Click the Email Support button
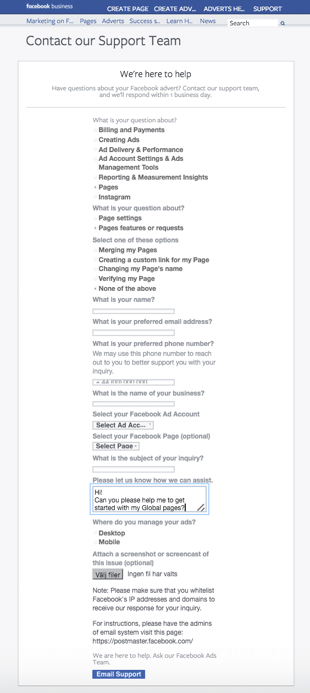Image resolution: width=310 pixels, height=693 pixels. tap(119, 674)
